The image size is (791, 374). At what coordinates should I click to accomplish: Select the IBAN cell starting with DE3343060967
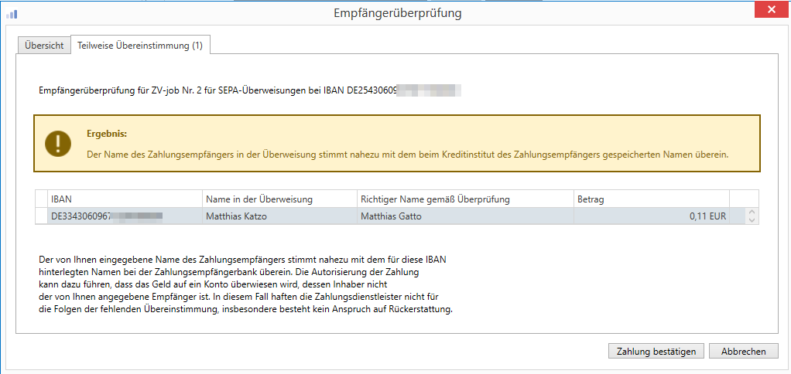124,216
